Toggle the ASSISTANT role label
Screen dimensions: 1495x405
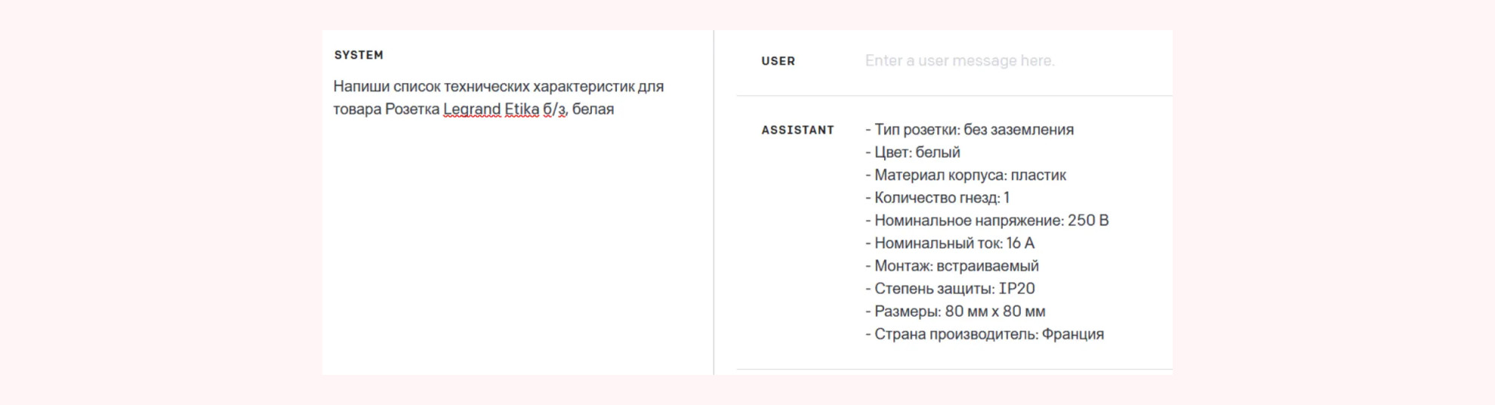point(797,130)
